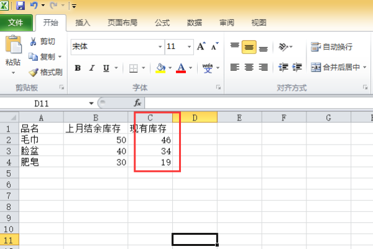Click the borders grid icon

pos(133,68)
